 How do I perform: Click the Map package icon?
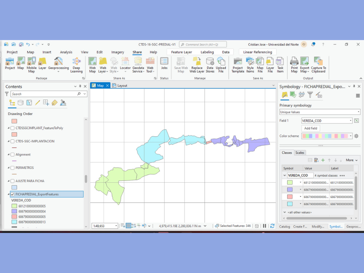[x=21, y=63]
